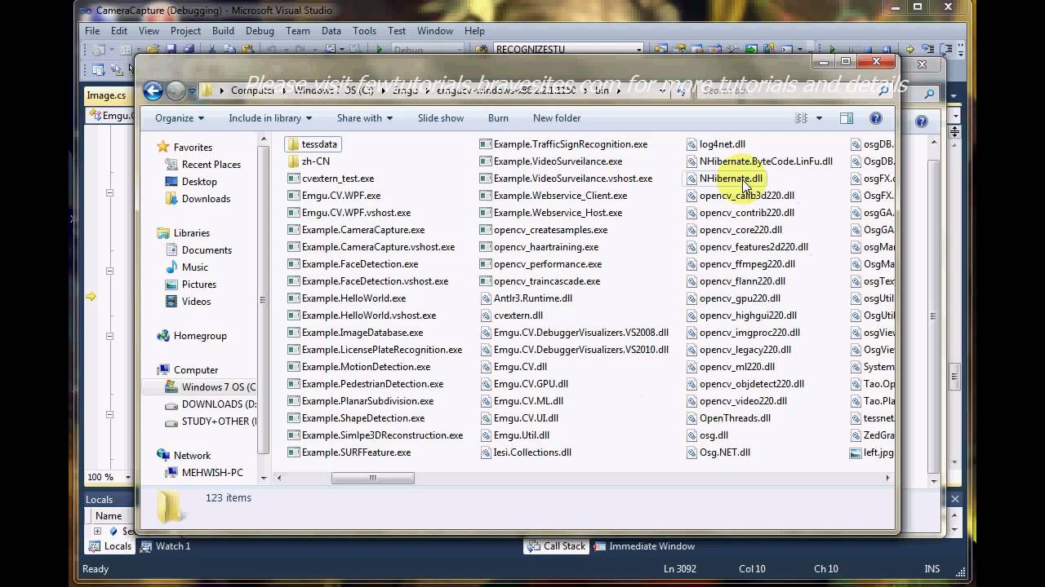Open Downloads in navigation pane
This screenshot has height=587, width=1045.
pos(198,199)
